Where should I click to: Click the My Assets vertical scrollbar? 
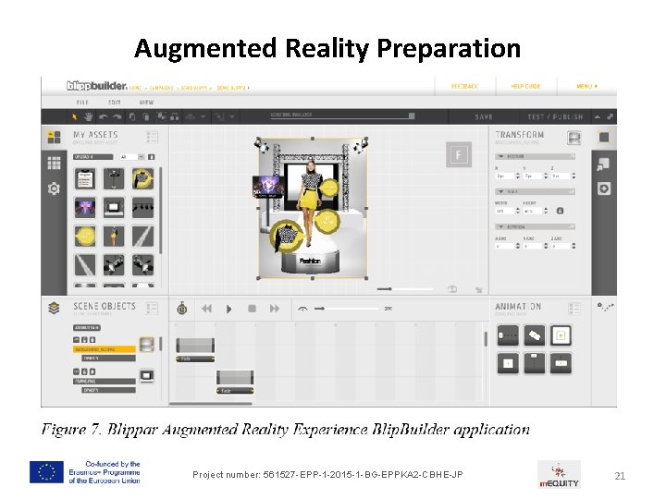coord(161,210)
